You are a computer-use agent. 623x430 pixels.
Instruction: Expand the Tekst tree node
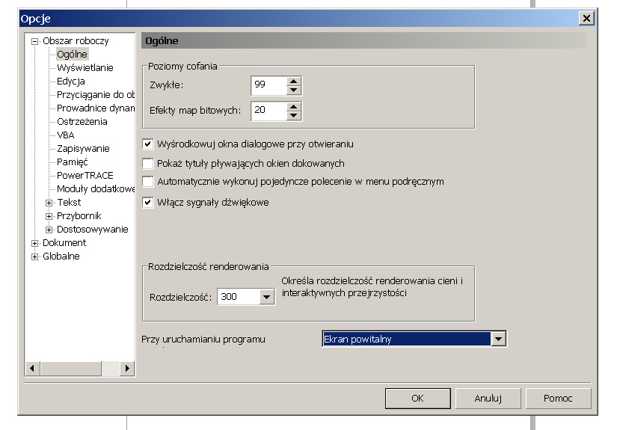tap(49, 203)
